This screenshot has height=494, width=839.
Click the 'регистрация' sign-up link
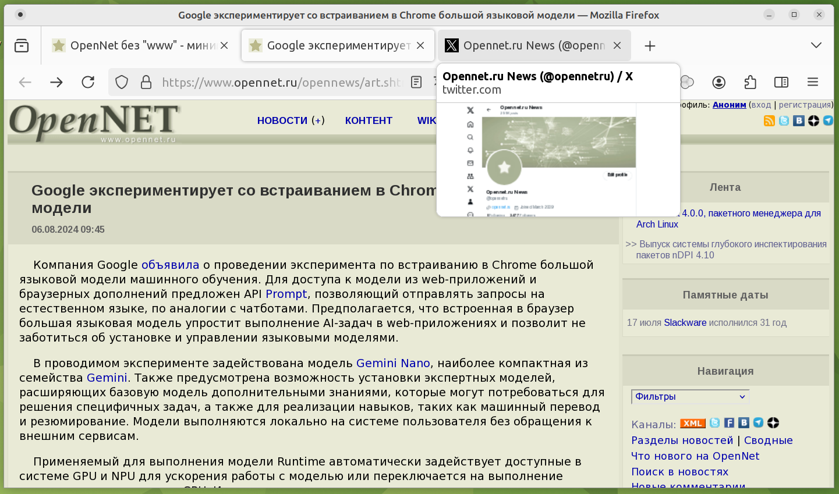805,105
